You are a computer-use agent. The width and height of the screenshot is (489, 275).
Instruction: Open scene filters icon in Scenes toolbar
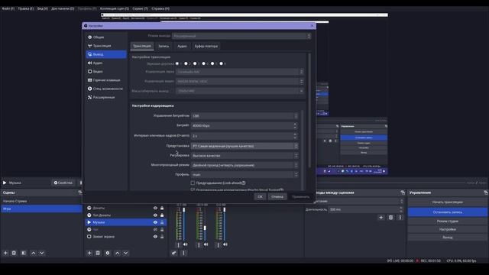(24, 253)
